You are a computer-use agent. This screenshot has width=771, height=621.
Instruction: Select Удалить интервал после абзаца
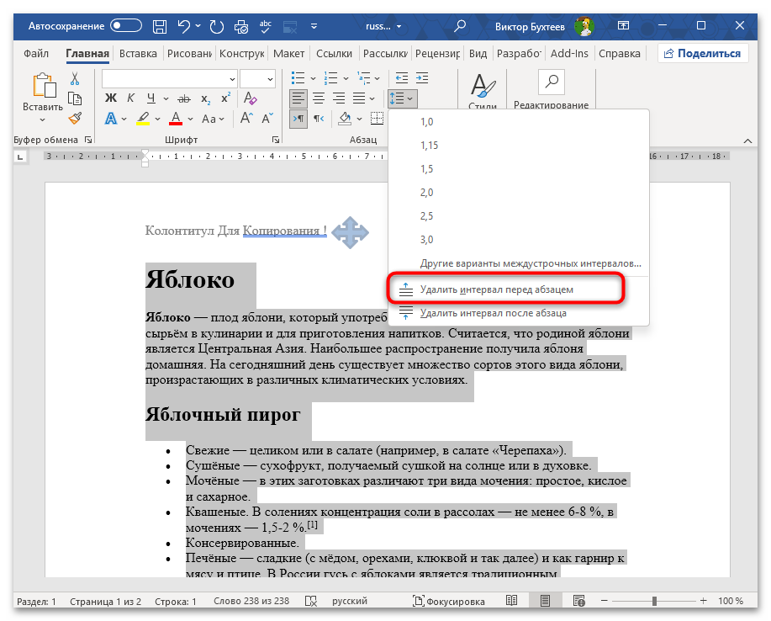point(519,313)
